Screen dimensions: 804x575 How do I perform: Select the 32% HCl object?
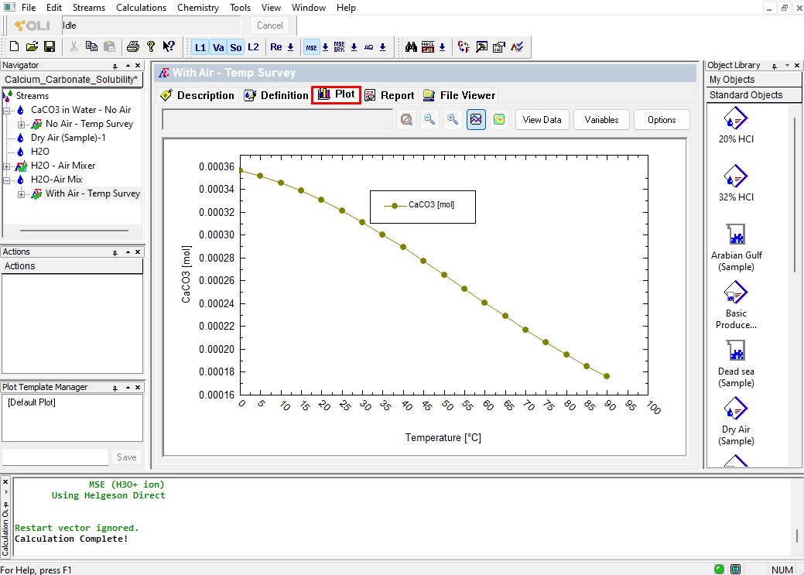pos(736,183)
